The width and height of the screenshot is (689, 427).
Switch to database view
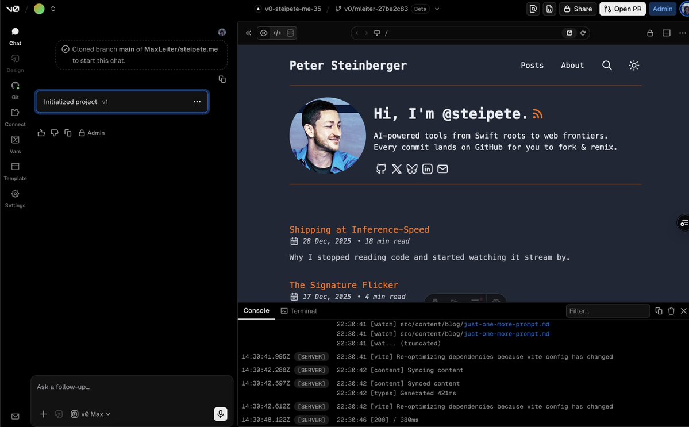pyautogui.click(x=290, y=33)
